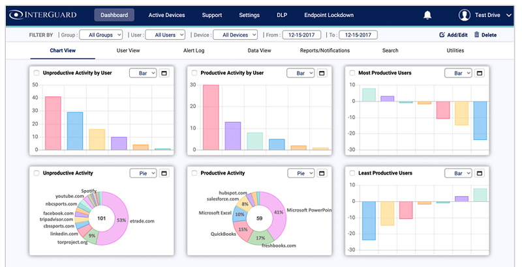Maximize the Unproductive Activity pie chart
522x267 pixels.
click(164, 173)
